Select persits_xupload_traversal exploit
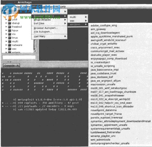 (107, 118)
